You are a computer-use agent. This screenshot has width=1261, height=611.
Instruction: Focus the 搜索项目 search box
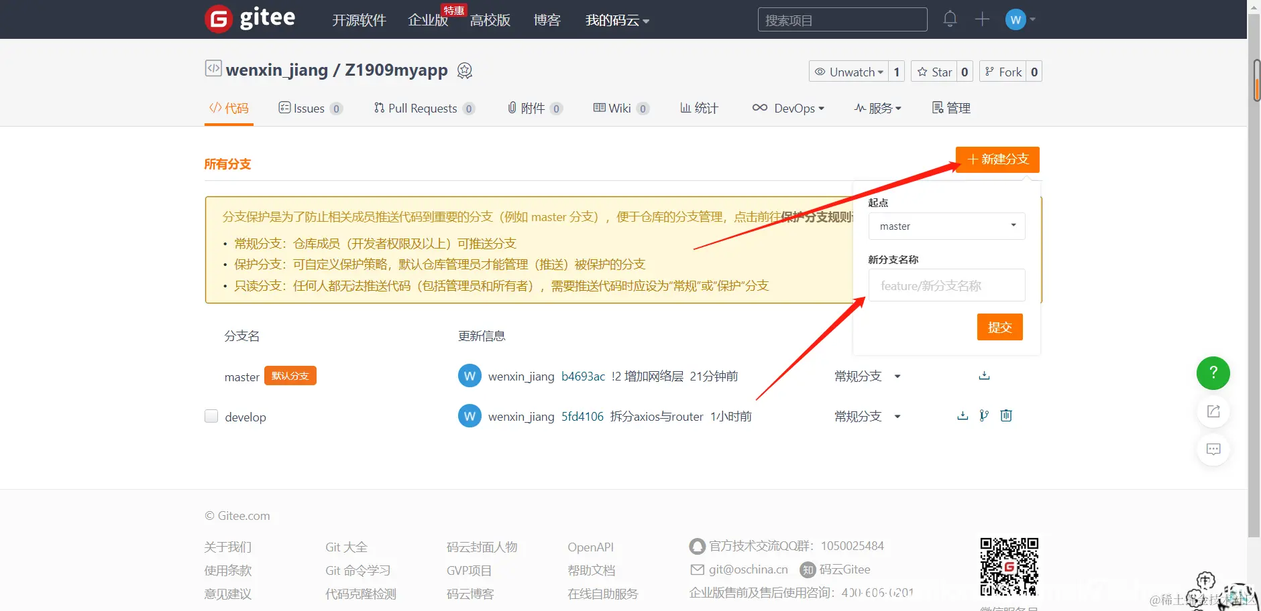(x=842, y=20)
